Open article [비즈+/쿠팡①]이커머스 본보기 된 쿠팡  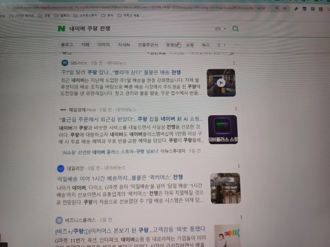tap(130, 230)
